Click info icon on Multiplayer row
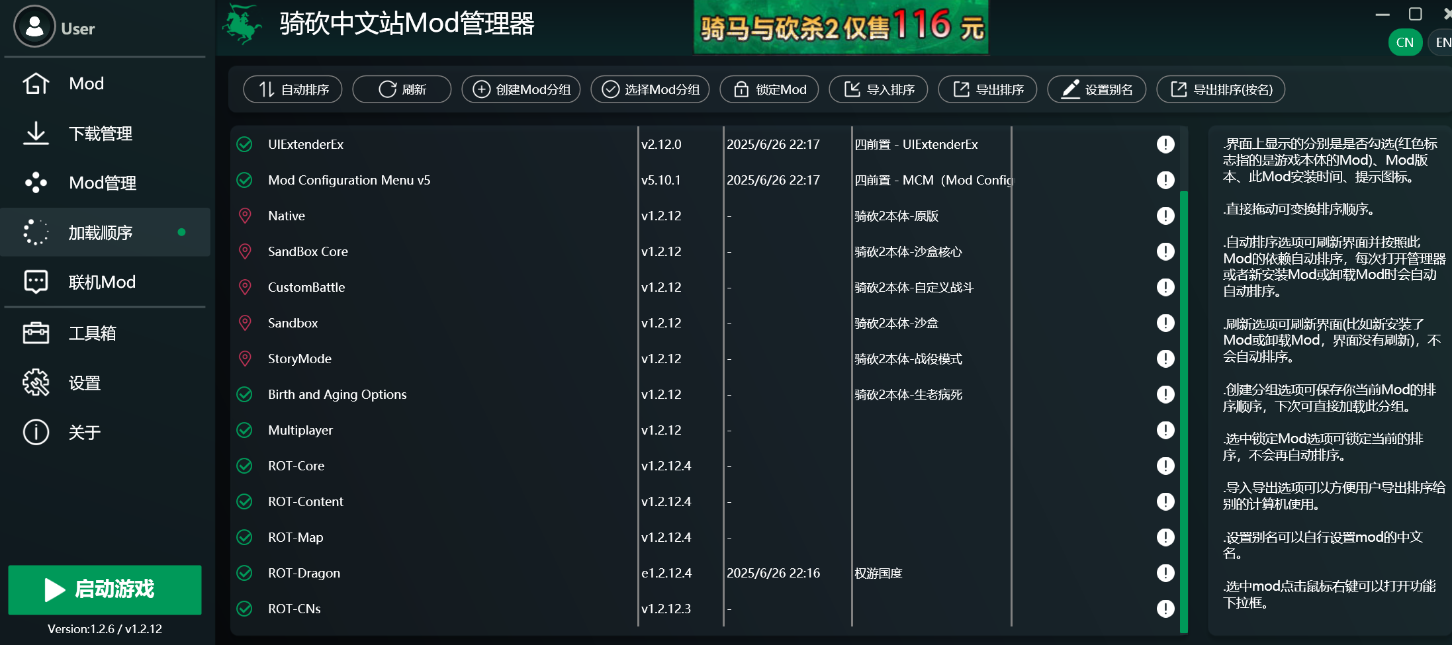Image resolution: width=1452 pixels, height=645 pixels. (1165, 430)
